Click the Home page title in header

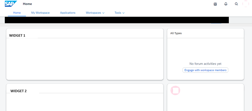coord(27,4)
